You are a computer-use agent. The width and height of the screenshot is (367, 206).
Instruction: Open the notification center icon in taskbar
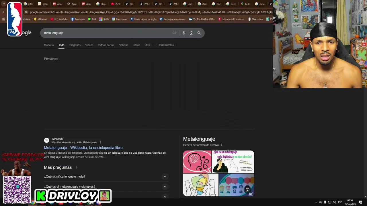click(361, 202)
